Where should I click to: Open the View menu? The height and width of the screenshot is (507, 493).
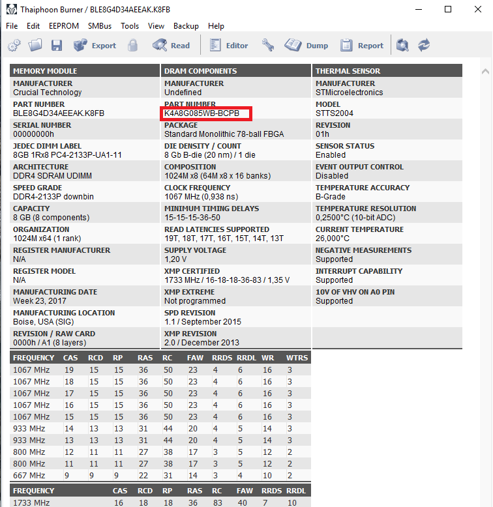coord(156,26)
